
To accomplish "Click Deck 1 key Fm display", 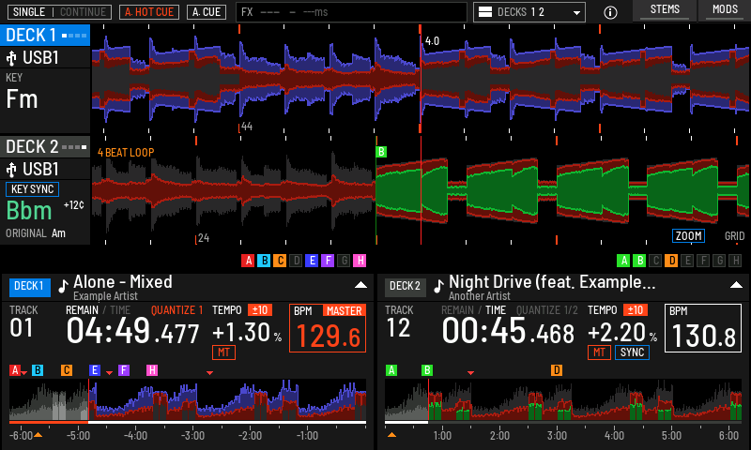I will point(22,99).
